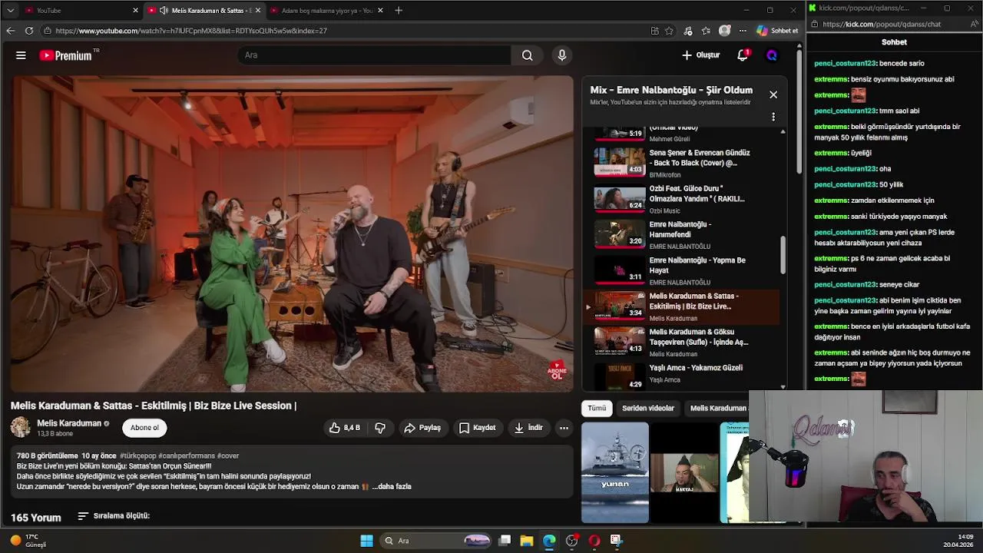The image size is (983, 553).
Task: Select Seriden videolar filter chip
Action: (648, 409)
